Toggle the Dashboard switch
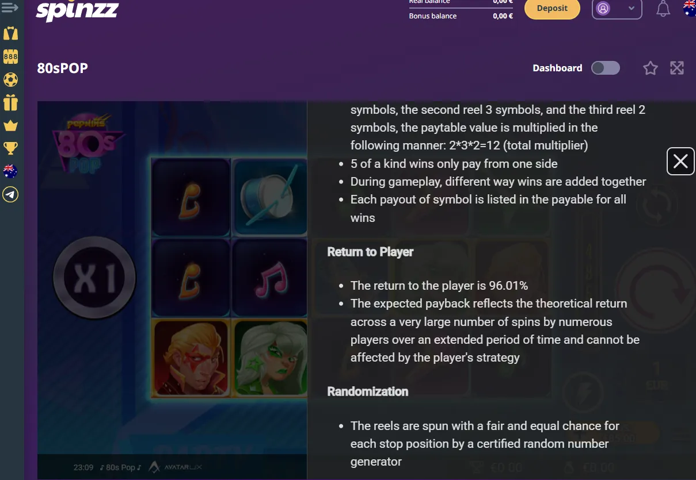696x480 pixels. (606, 68)
